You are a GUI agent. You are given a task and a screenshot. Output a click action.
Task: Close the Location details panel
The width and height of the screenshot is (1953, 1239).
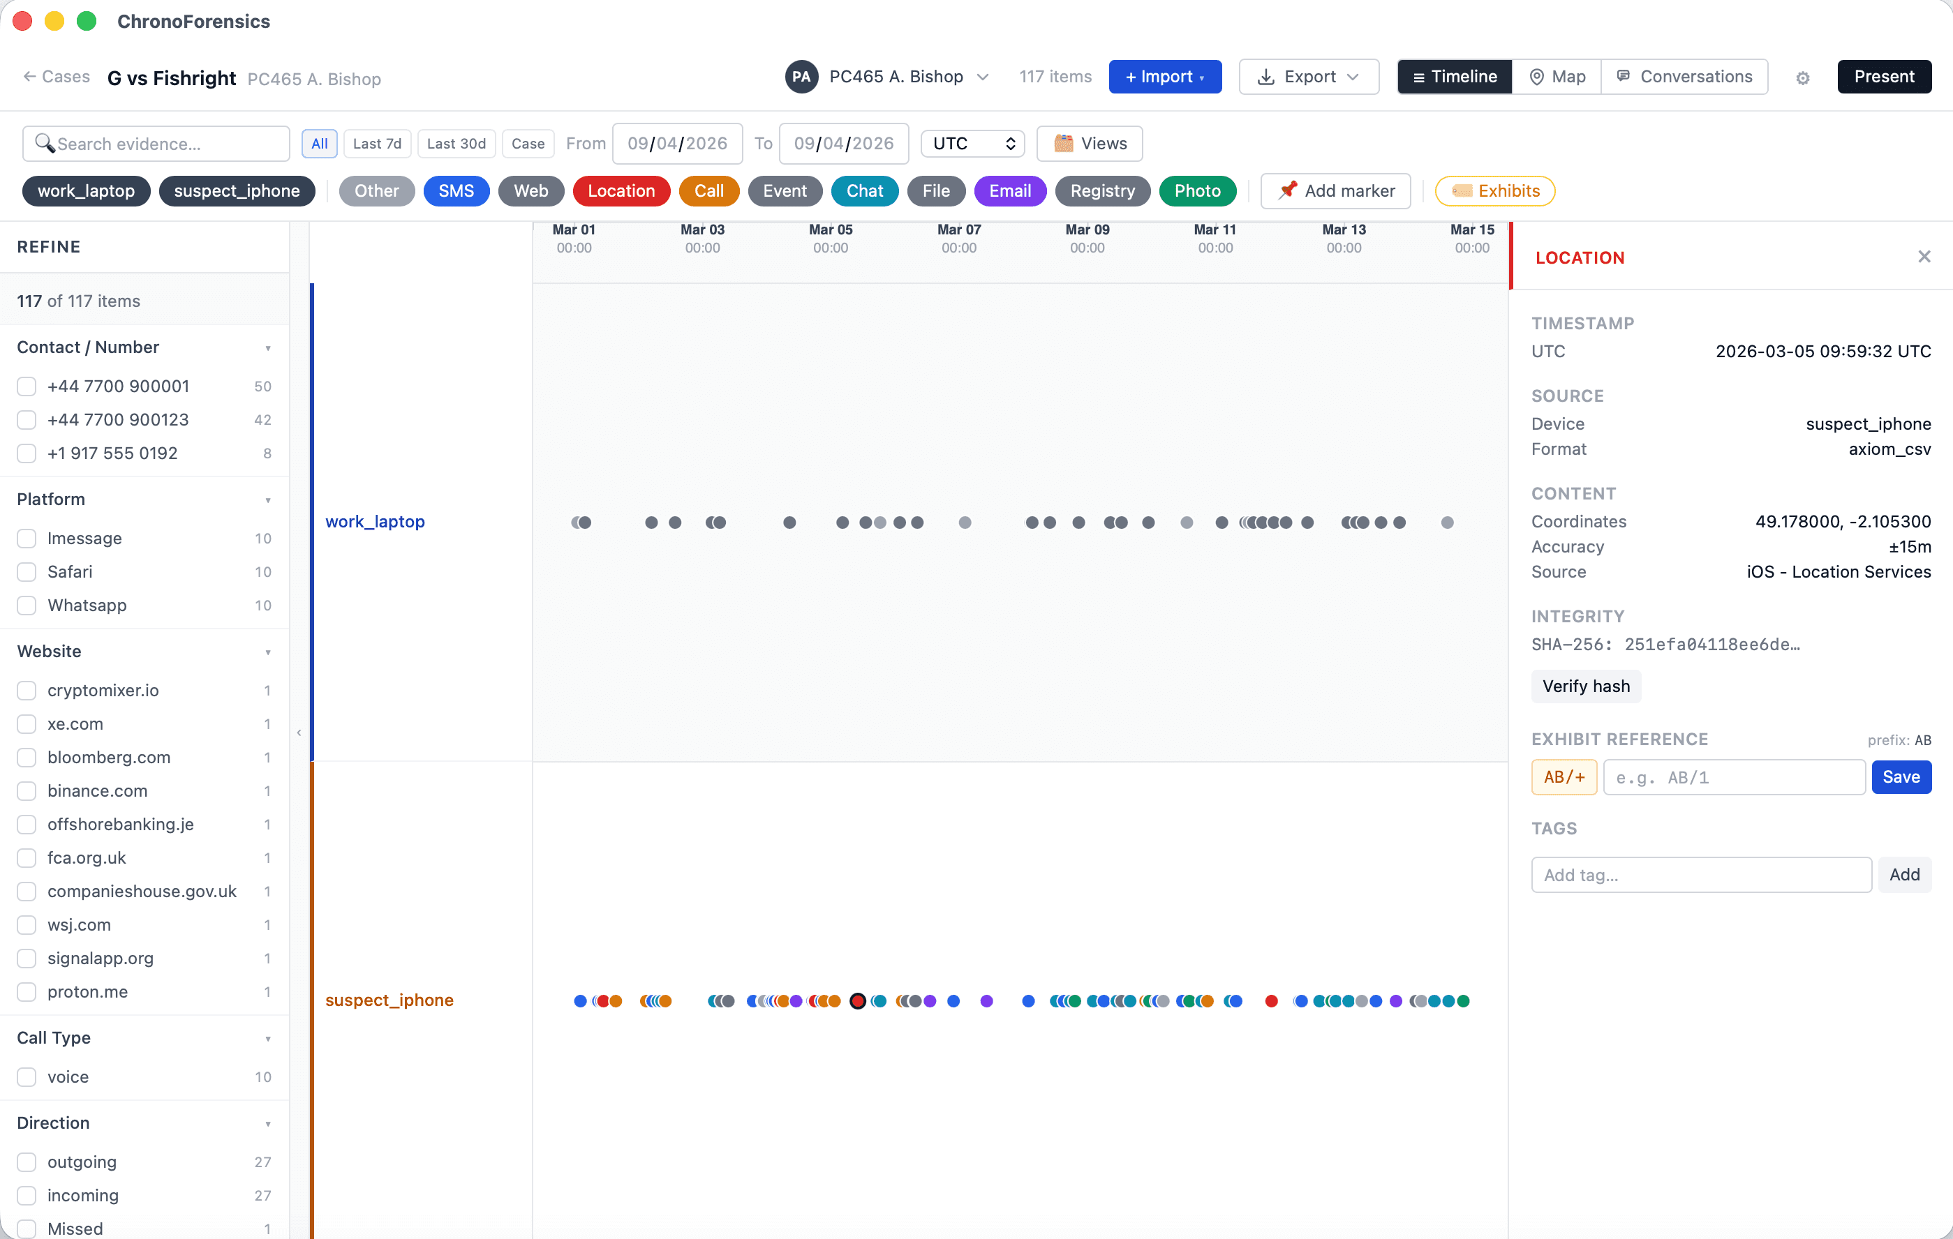(x=1924, y=257)
